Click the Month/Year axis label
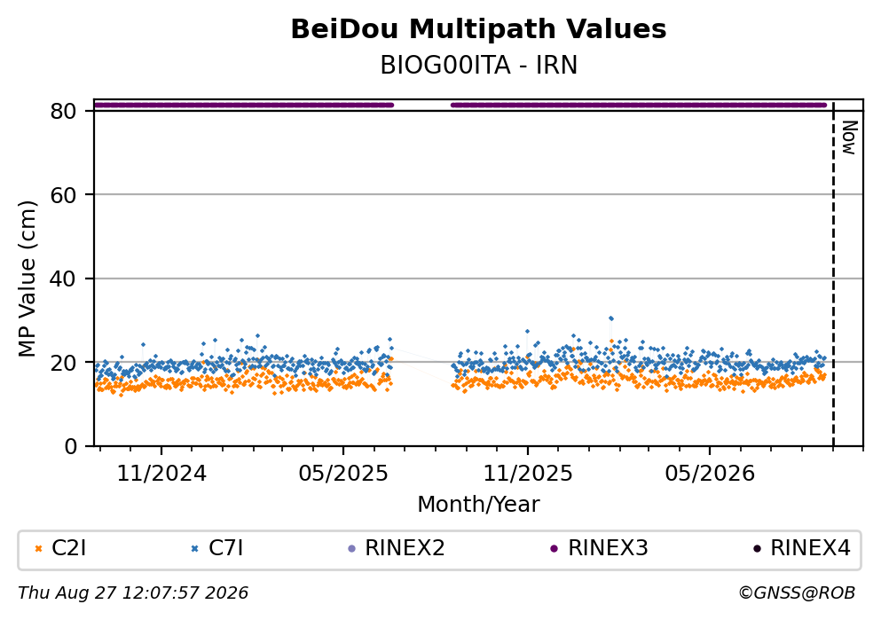The width and height of the screenshot is (881, 620). pyautogui.click(x=479, y=505)
